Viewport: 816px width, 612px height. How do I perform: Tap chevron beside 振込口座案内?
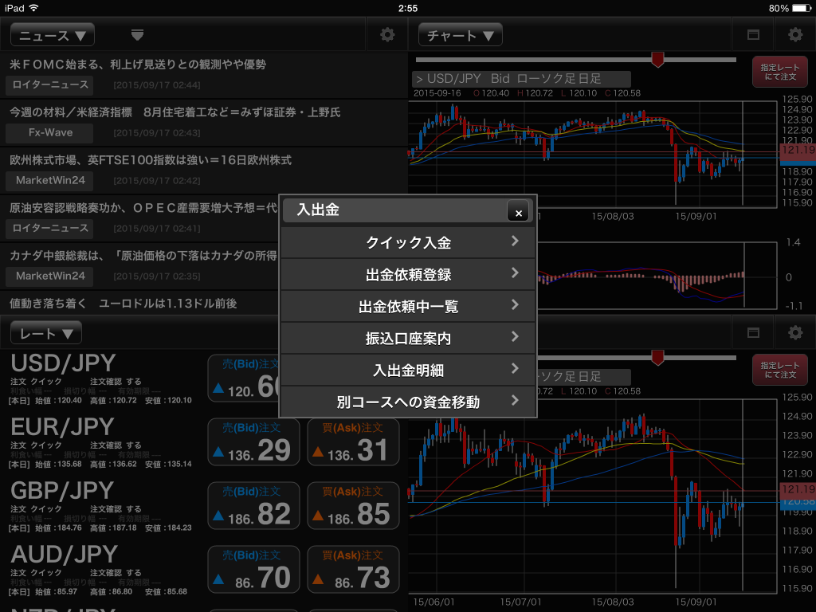click(515, 337)
